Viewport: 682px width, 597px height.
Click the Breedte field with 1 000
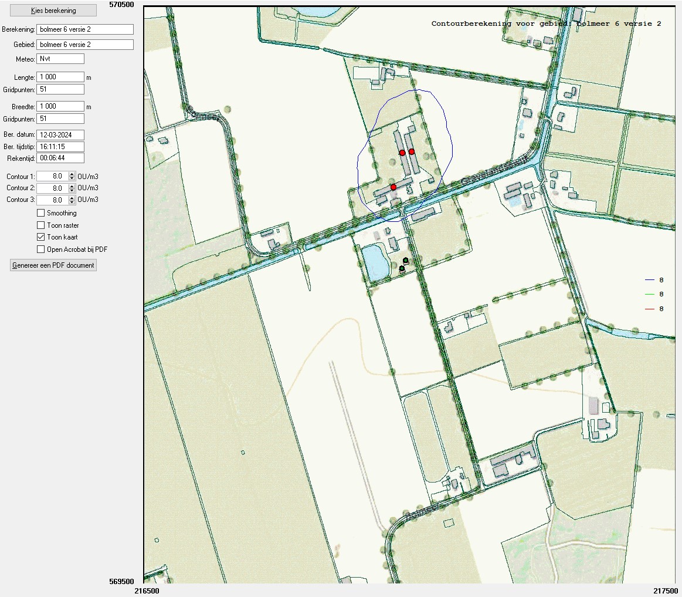[x=60, y=106]
